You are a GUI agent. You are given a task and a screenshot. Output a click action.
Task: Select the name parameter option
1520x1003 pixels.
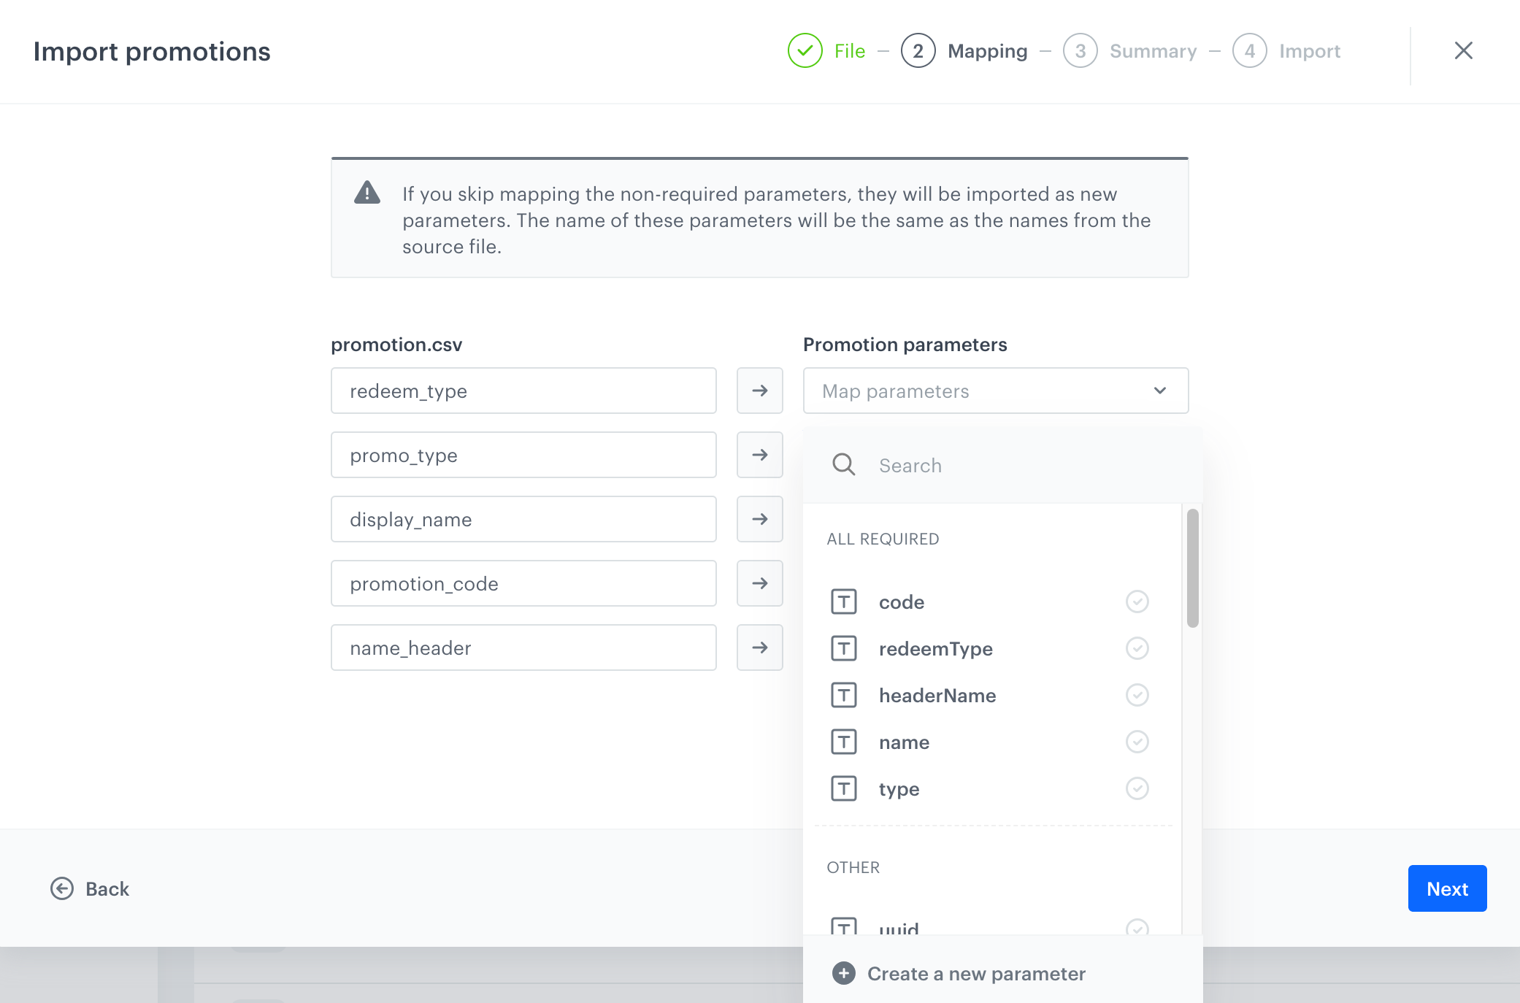(x=904, y=742)
